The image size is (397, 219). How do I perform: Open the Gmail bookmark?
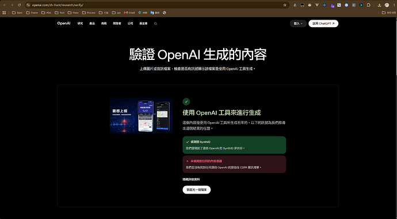click(129, 13)
